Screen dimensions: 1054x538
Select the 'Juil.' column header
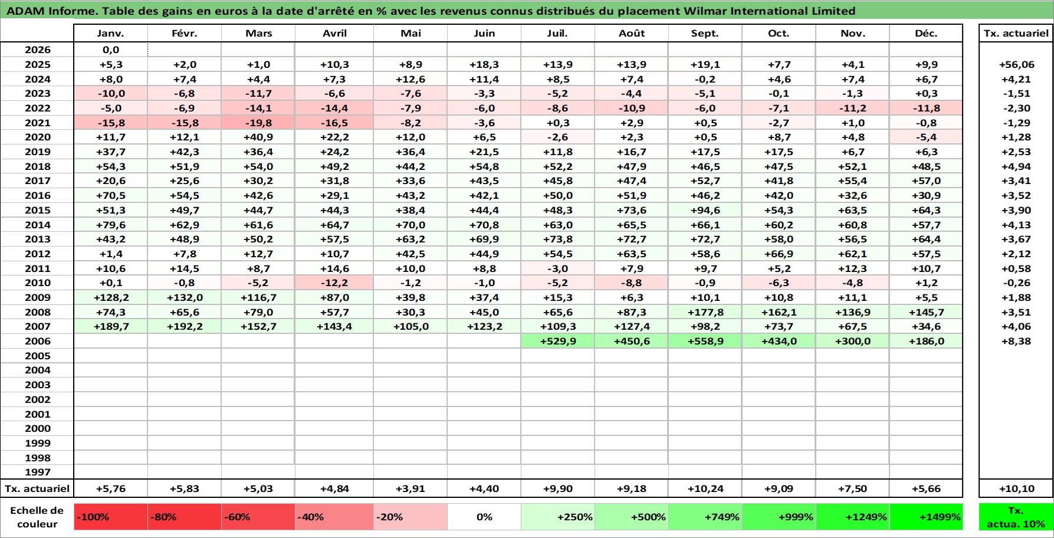pos(558,34)
